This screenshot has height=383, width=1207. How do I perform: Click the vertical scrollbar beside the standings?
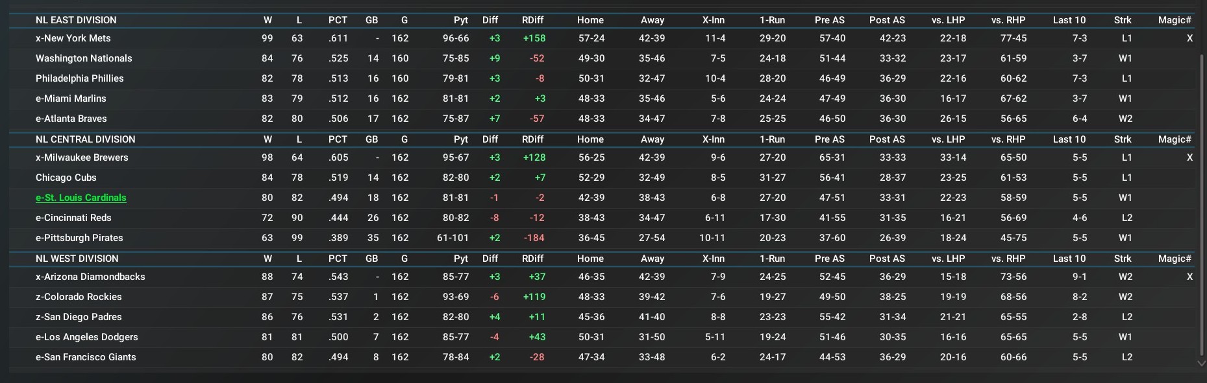pyautogui.click(x=1201, y=194)
